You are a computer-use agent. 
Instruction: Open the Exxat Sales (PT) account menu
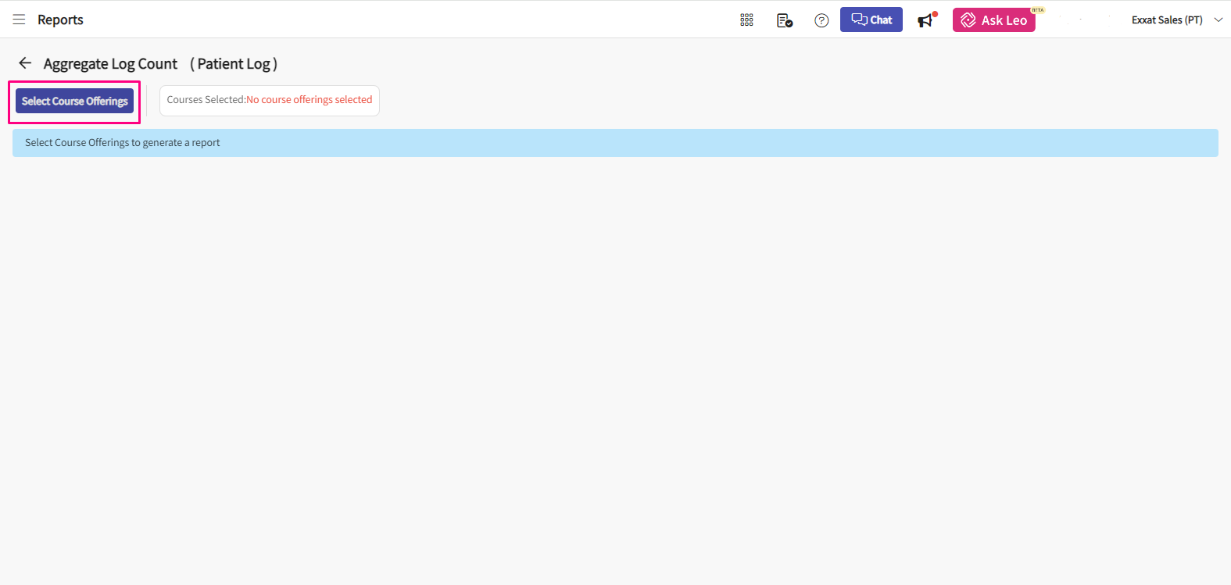(x=1166, y=20)
